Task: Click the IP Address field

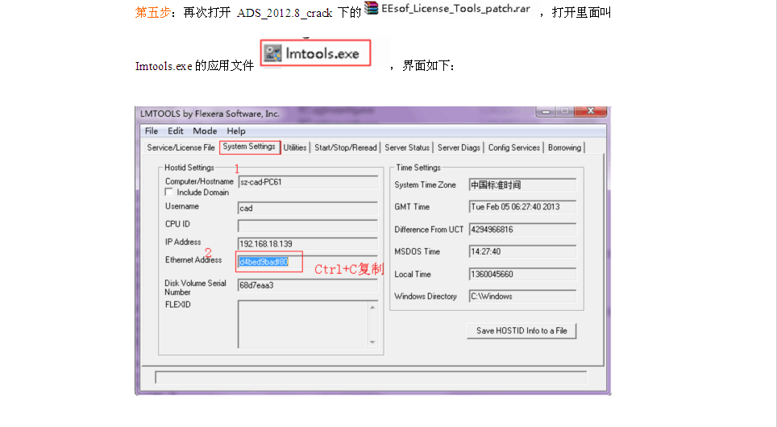Action: pos(308,244)
